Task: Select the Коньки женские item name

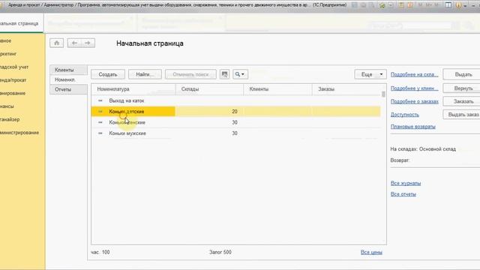Action: pyautogui.click(x=127, y=122)
